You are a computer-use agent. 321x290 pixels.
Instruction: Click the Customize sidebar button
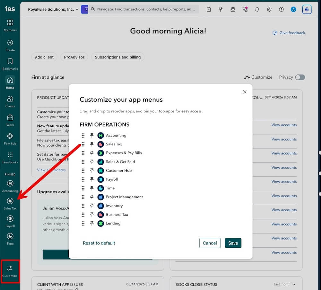tap(10, 271)
